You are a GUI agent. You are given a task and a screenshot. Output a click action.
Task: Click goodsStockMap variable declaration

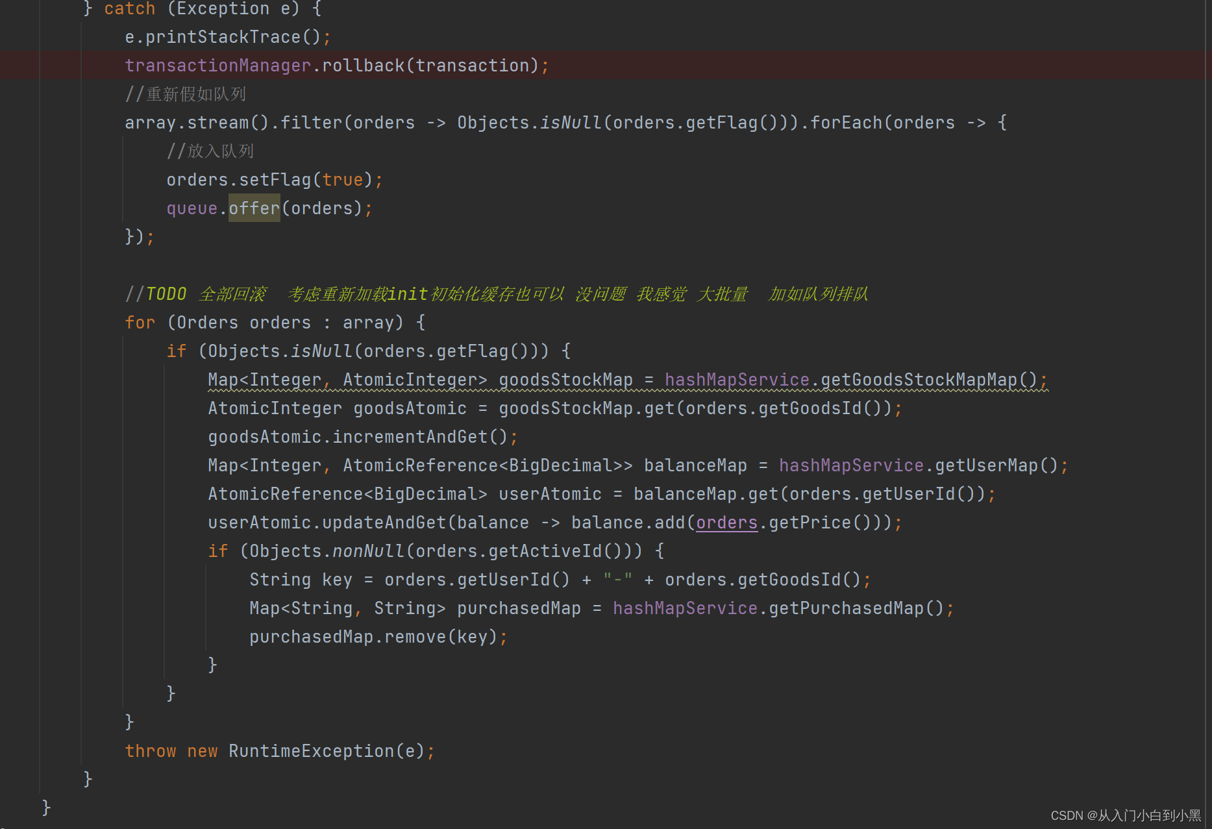565,380
